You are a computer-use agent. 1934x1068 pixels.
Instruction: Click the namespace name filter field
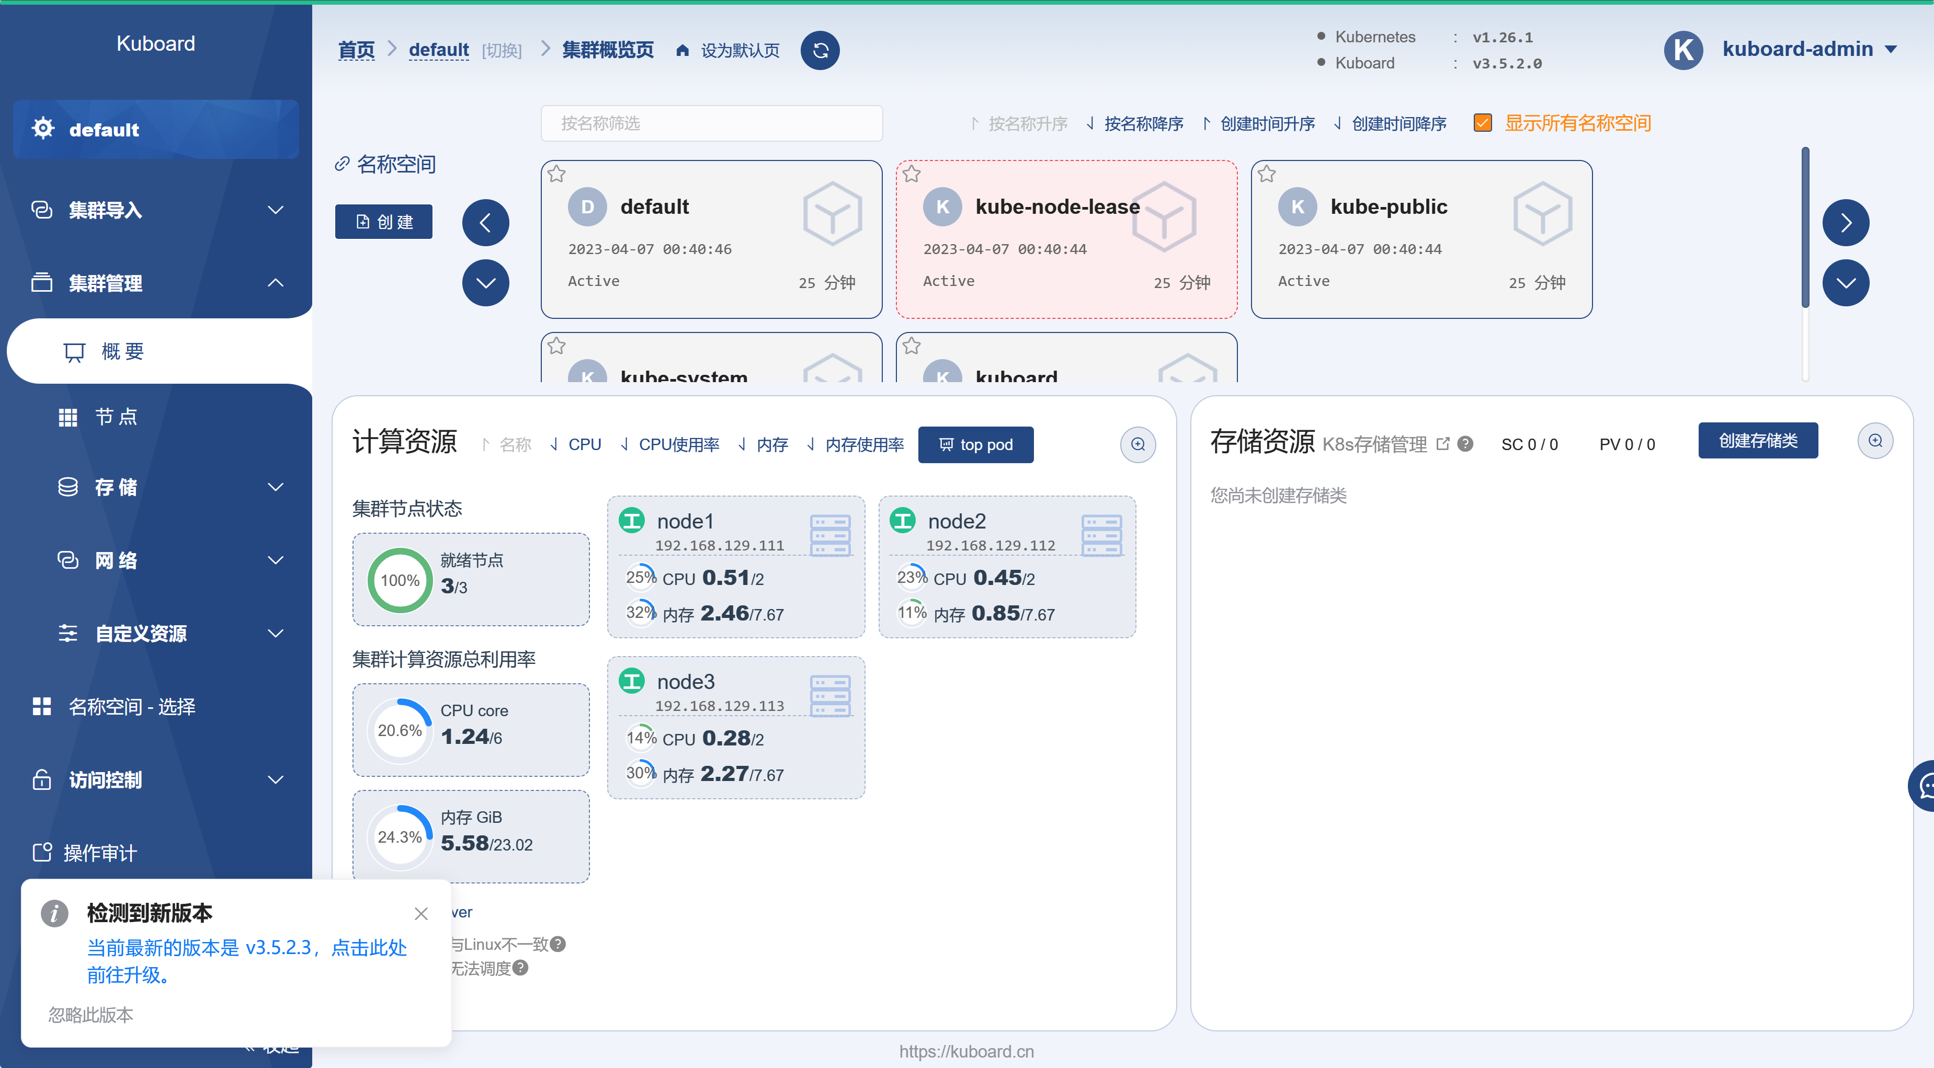[711, 123]
